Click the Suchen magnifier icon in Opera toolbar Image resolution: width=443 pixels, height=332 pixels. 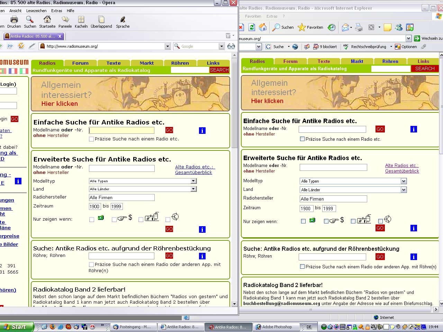(30, 20)
